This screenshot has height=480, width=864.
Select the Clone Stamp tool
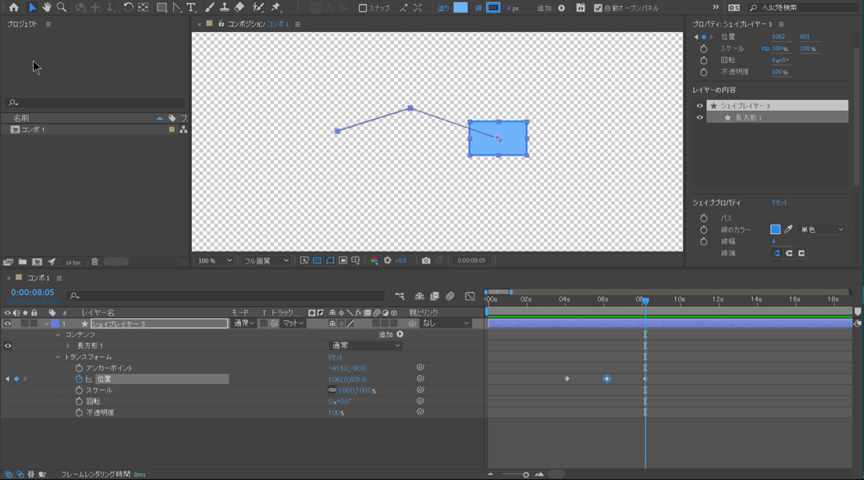click(x=224, y=8)
